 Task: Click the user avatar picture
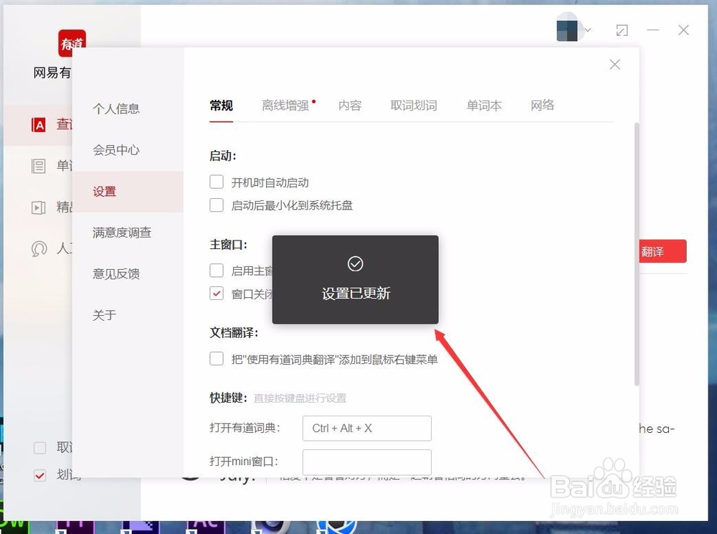[566, 29]
